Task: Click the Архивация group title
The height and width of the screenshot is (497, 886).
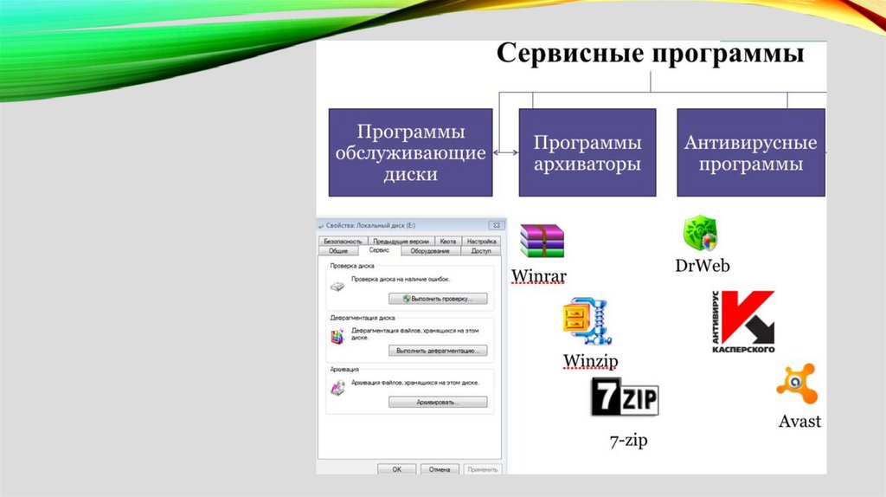Action: (x=344, y=369)
